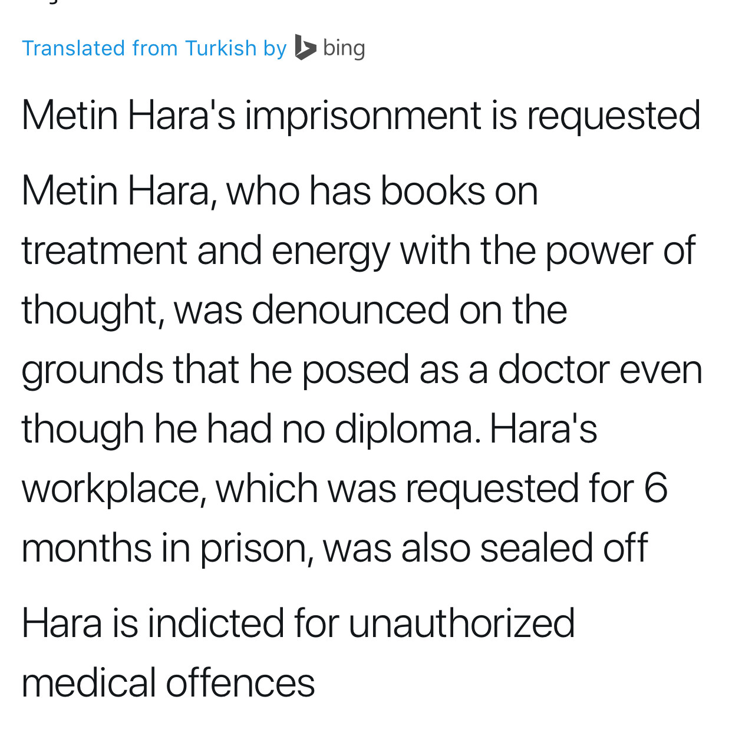The width and height of the screenshot is (732, 749).
Task: Tap the word 'unauthorized' in the last paragraph
Action: click(461, 623)
